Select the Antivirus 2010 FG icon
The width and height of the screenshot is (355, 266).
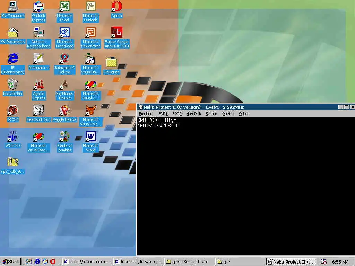pyautogui.click(x=116, y=37)
